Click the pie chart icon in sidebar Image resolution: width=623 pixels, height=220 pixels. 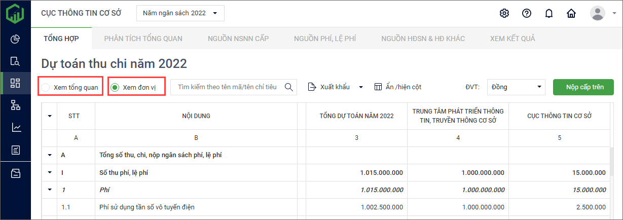[x=15, y=39]
